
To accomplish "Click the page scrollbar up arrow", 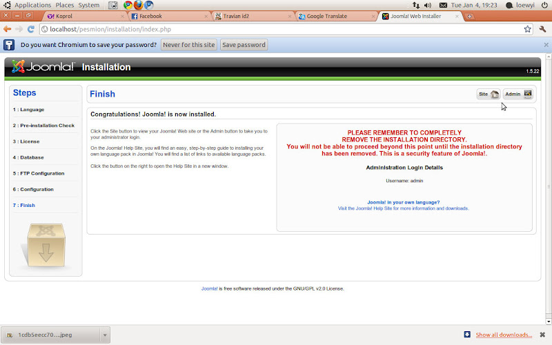I will coord(549,57).
